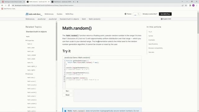Open Standard built-in objects breadcrumb
The image size is (199, 112).
click(x=69, y=19)
